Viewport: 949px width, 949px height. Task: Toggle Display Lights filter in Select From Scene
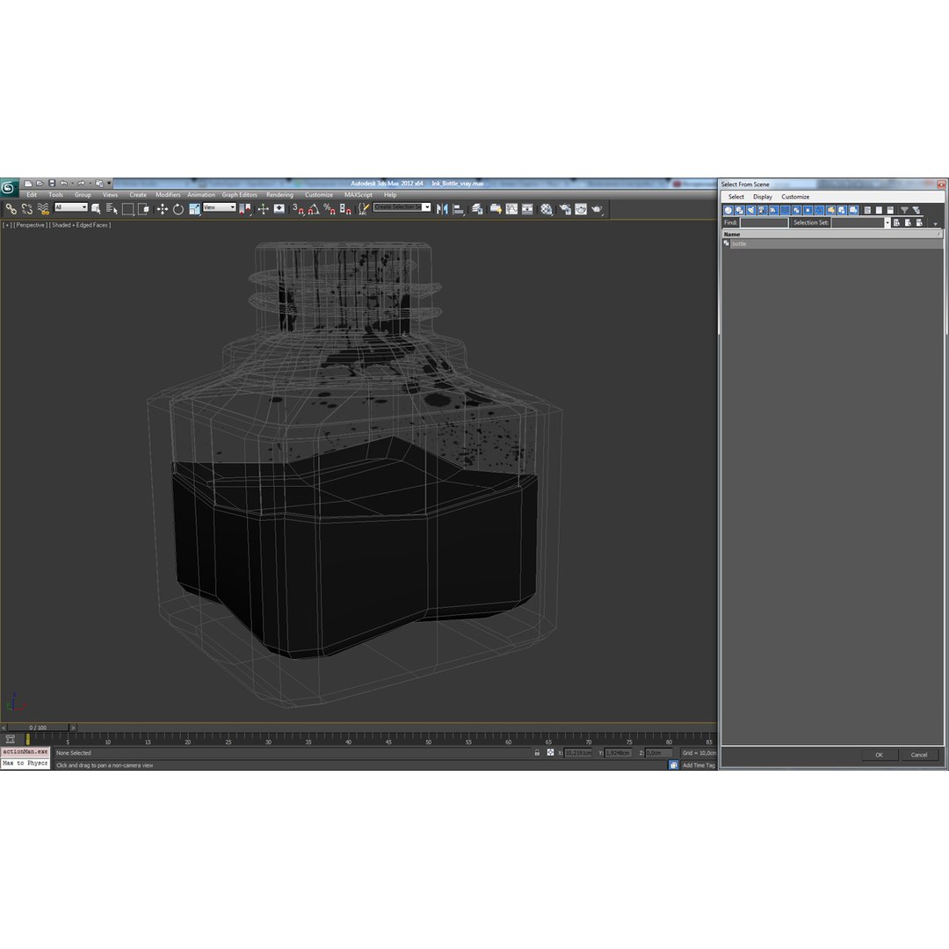[751, 210]
